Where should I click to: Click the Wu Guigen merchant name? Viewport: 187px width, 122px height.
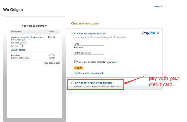click(13, 10)
